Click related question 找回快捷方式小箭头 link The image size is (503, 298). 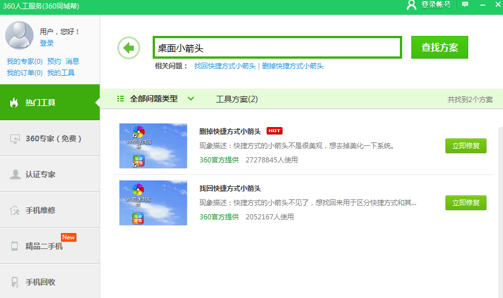[x=225, y=66]
